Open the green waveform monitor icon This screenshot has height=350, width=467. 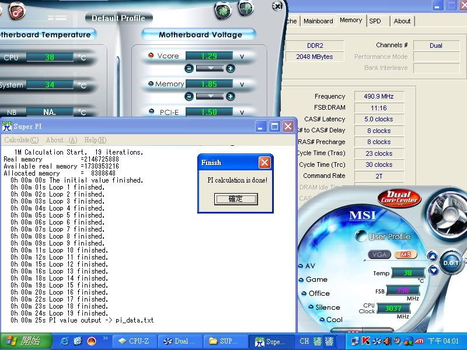(246, 8)
